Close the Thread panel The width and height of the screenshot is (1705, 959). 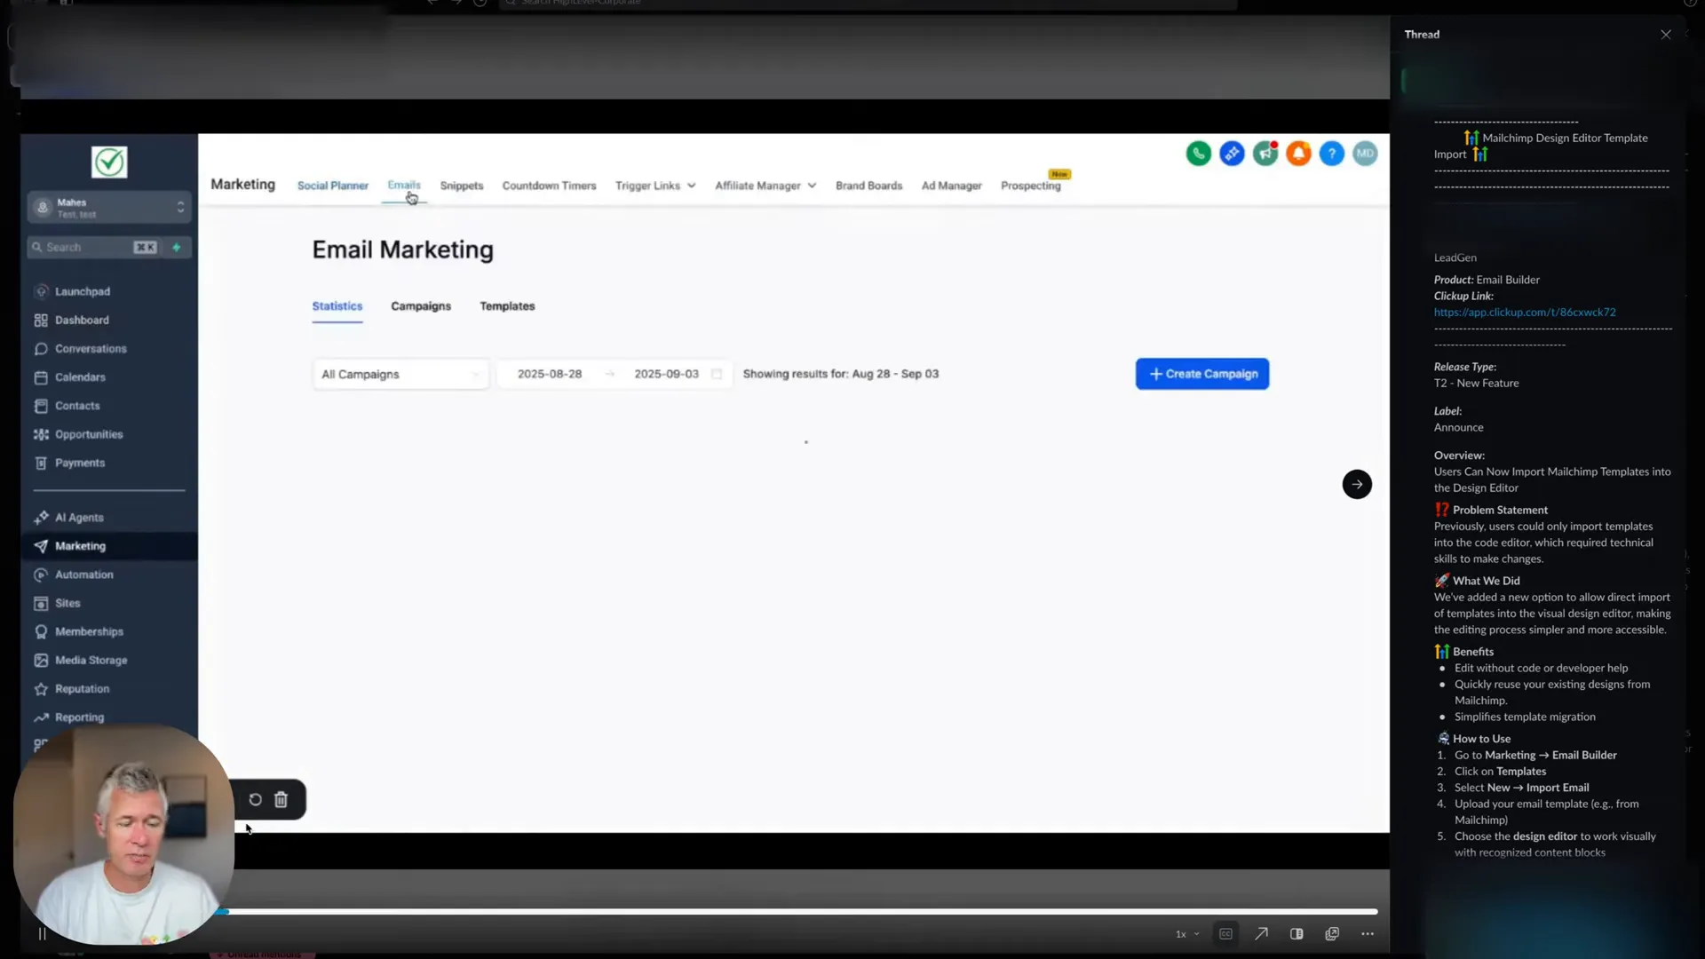point(1665,35)
